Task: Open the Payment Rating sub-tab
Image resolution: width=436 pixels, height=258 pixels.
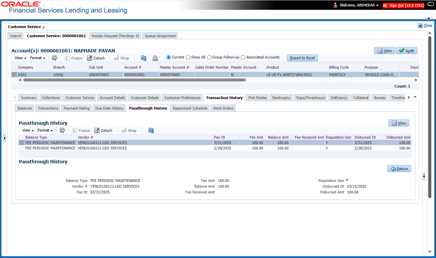Action: 77,108
